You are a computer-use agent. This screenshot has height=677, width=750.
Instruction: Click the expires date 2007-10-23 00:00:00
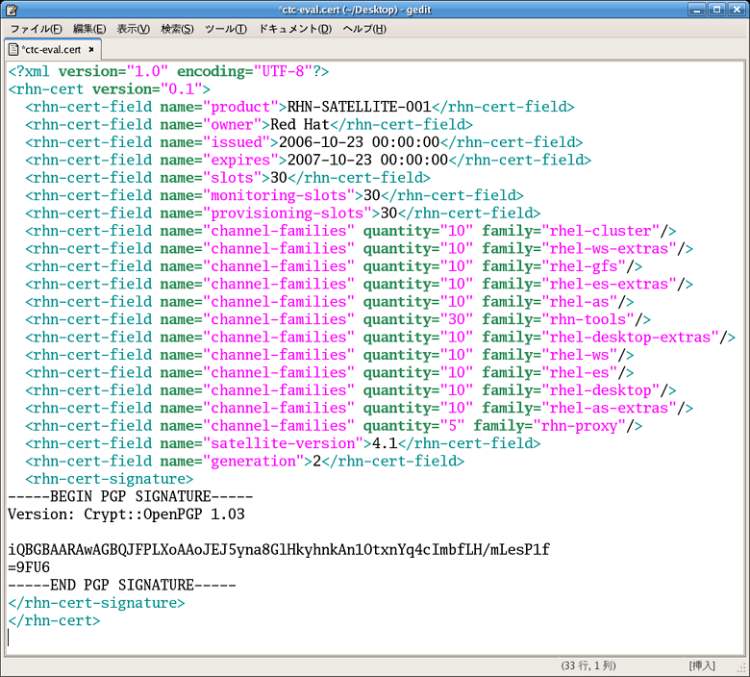[367, 160]
